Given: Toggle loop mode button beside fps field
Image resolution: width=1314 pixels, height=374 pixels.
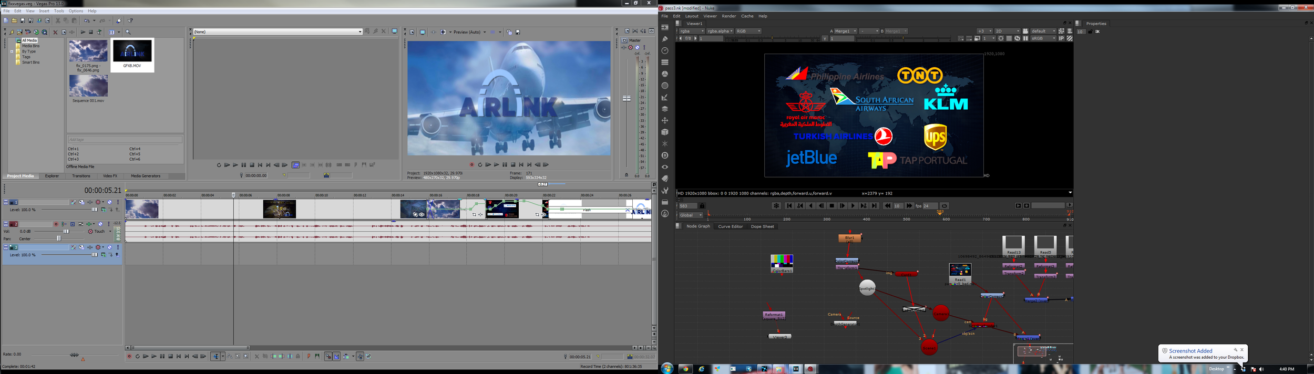Looking at the screenshot, I should [944, 206].
